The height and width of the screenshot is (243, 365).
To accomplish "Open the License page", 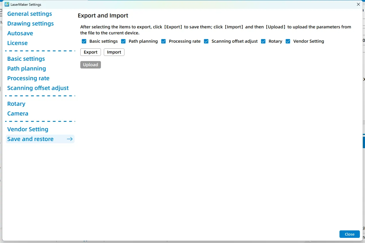I will (x=17, y=43).
